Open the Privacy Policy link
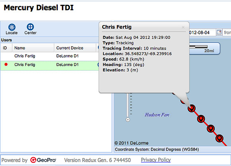 pos(156,160)
